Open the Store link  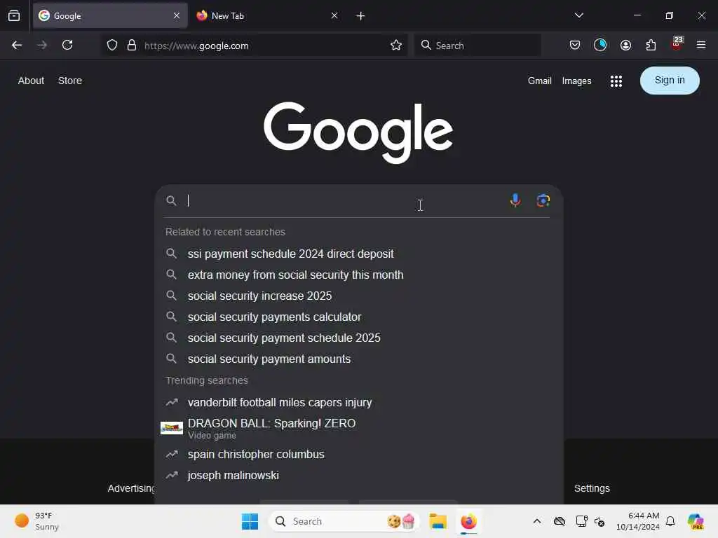tap(70, 81)
